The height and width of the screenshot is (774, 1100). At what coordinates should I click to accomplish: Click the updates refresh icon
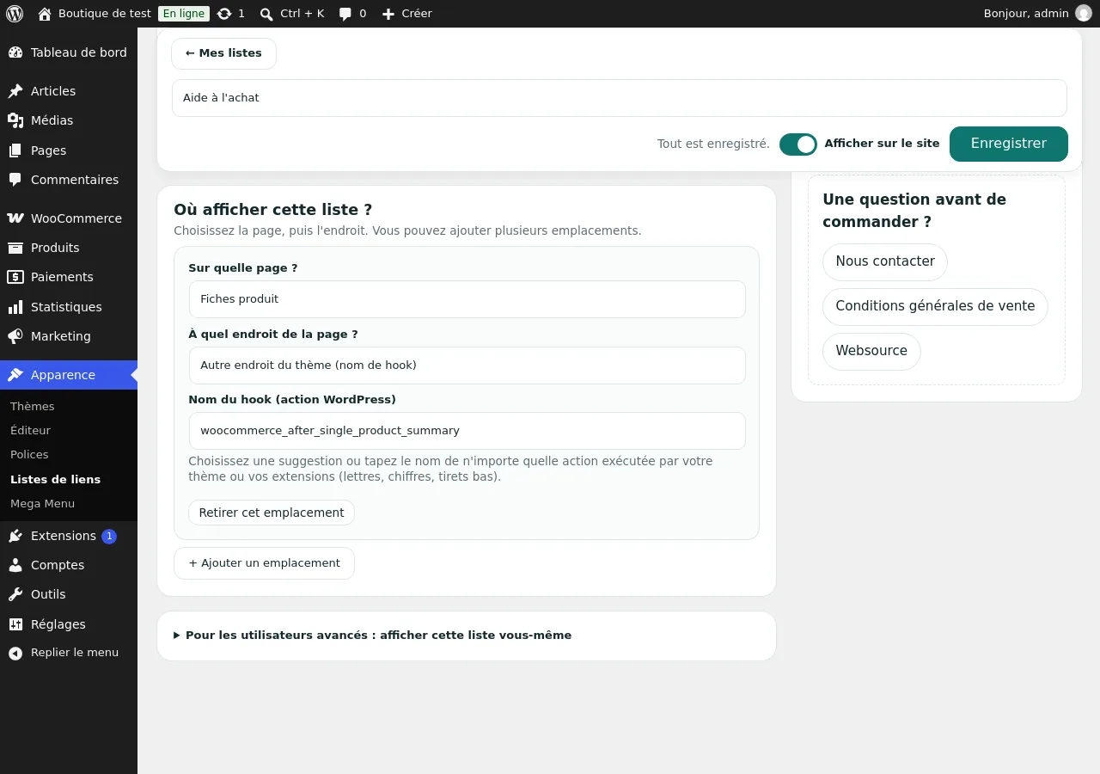coord(224,14)
